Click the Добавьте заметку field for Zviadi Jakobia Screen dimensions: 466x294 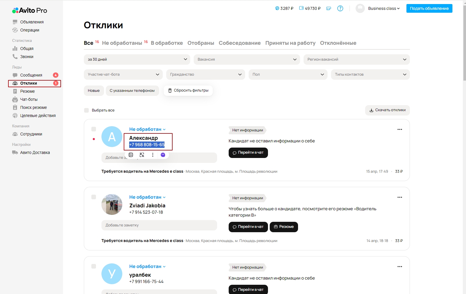pos(159,225)
